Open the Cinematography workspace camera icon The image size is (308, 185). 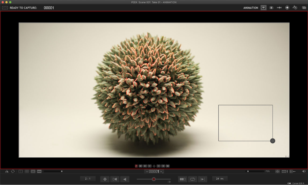(271, 7)
